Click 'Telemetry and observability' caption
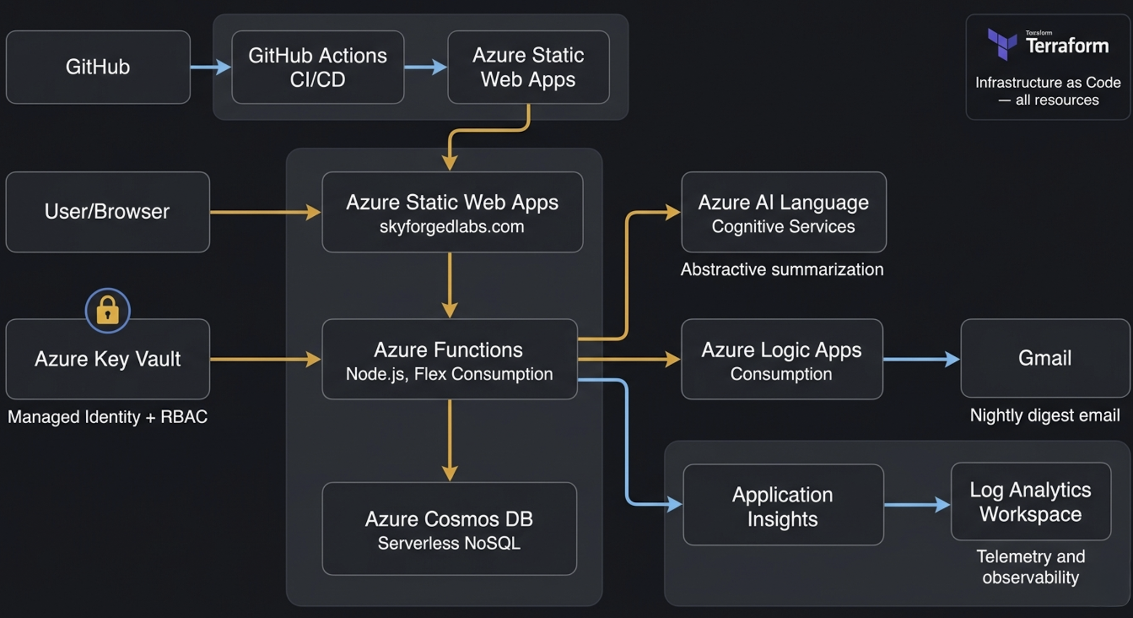The image size is (1133, 618). click(x=1031, y=567)
